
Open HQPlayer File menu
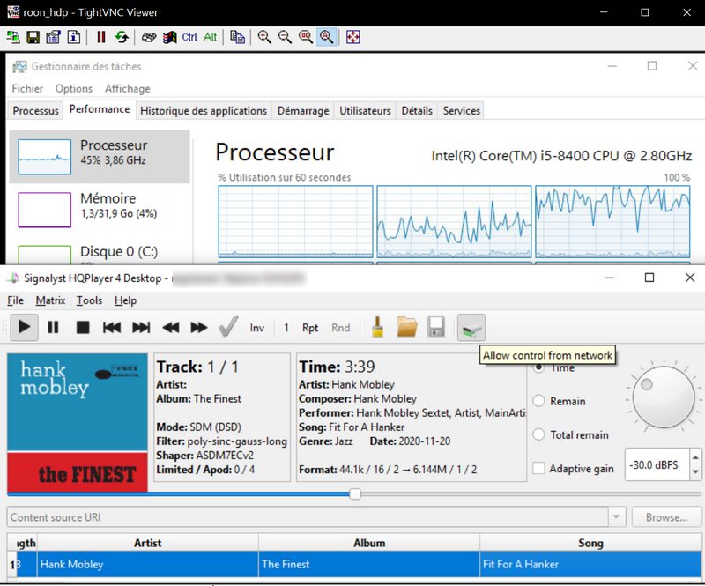point(15,300)
